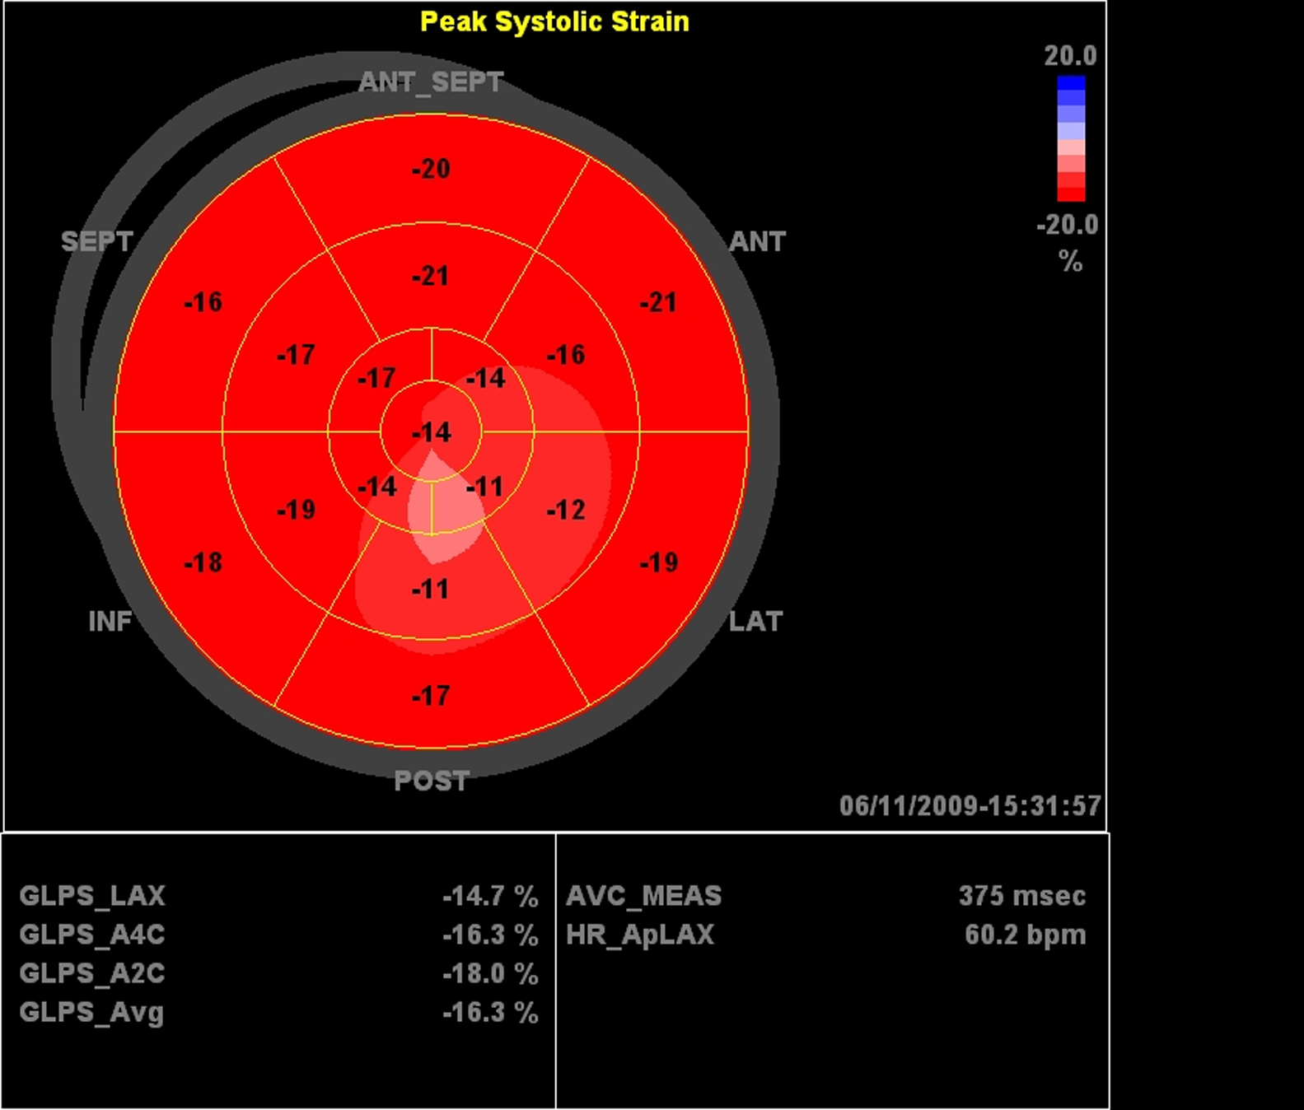Click the apex center segment of the bull's-eye
This screenshot has width=1304, height=1110.
[431, 431]
